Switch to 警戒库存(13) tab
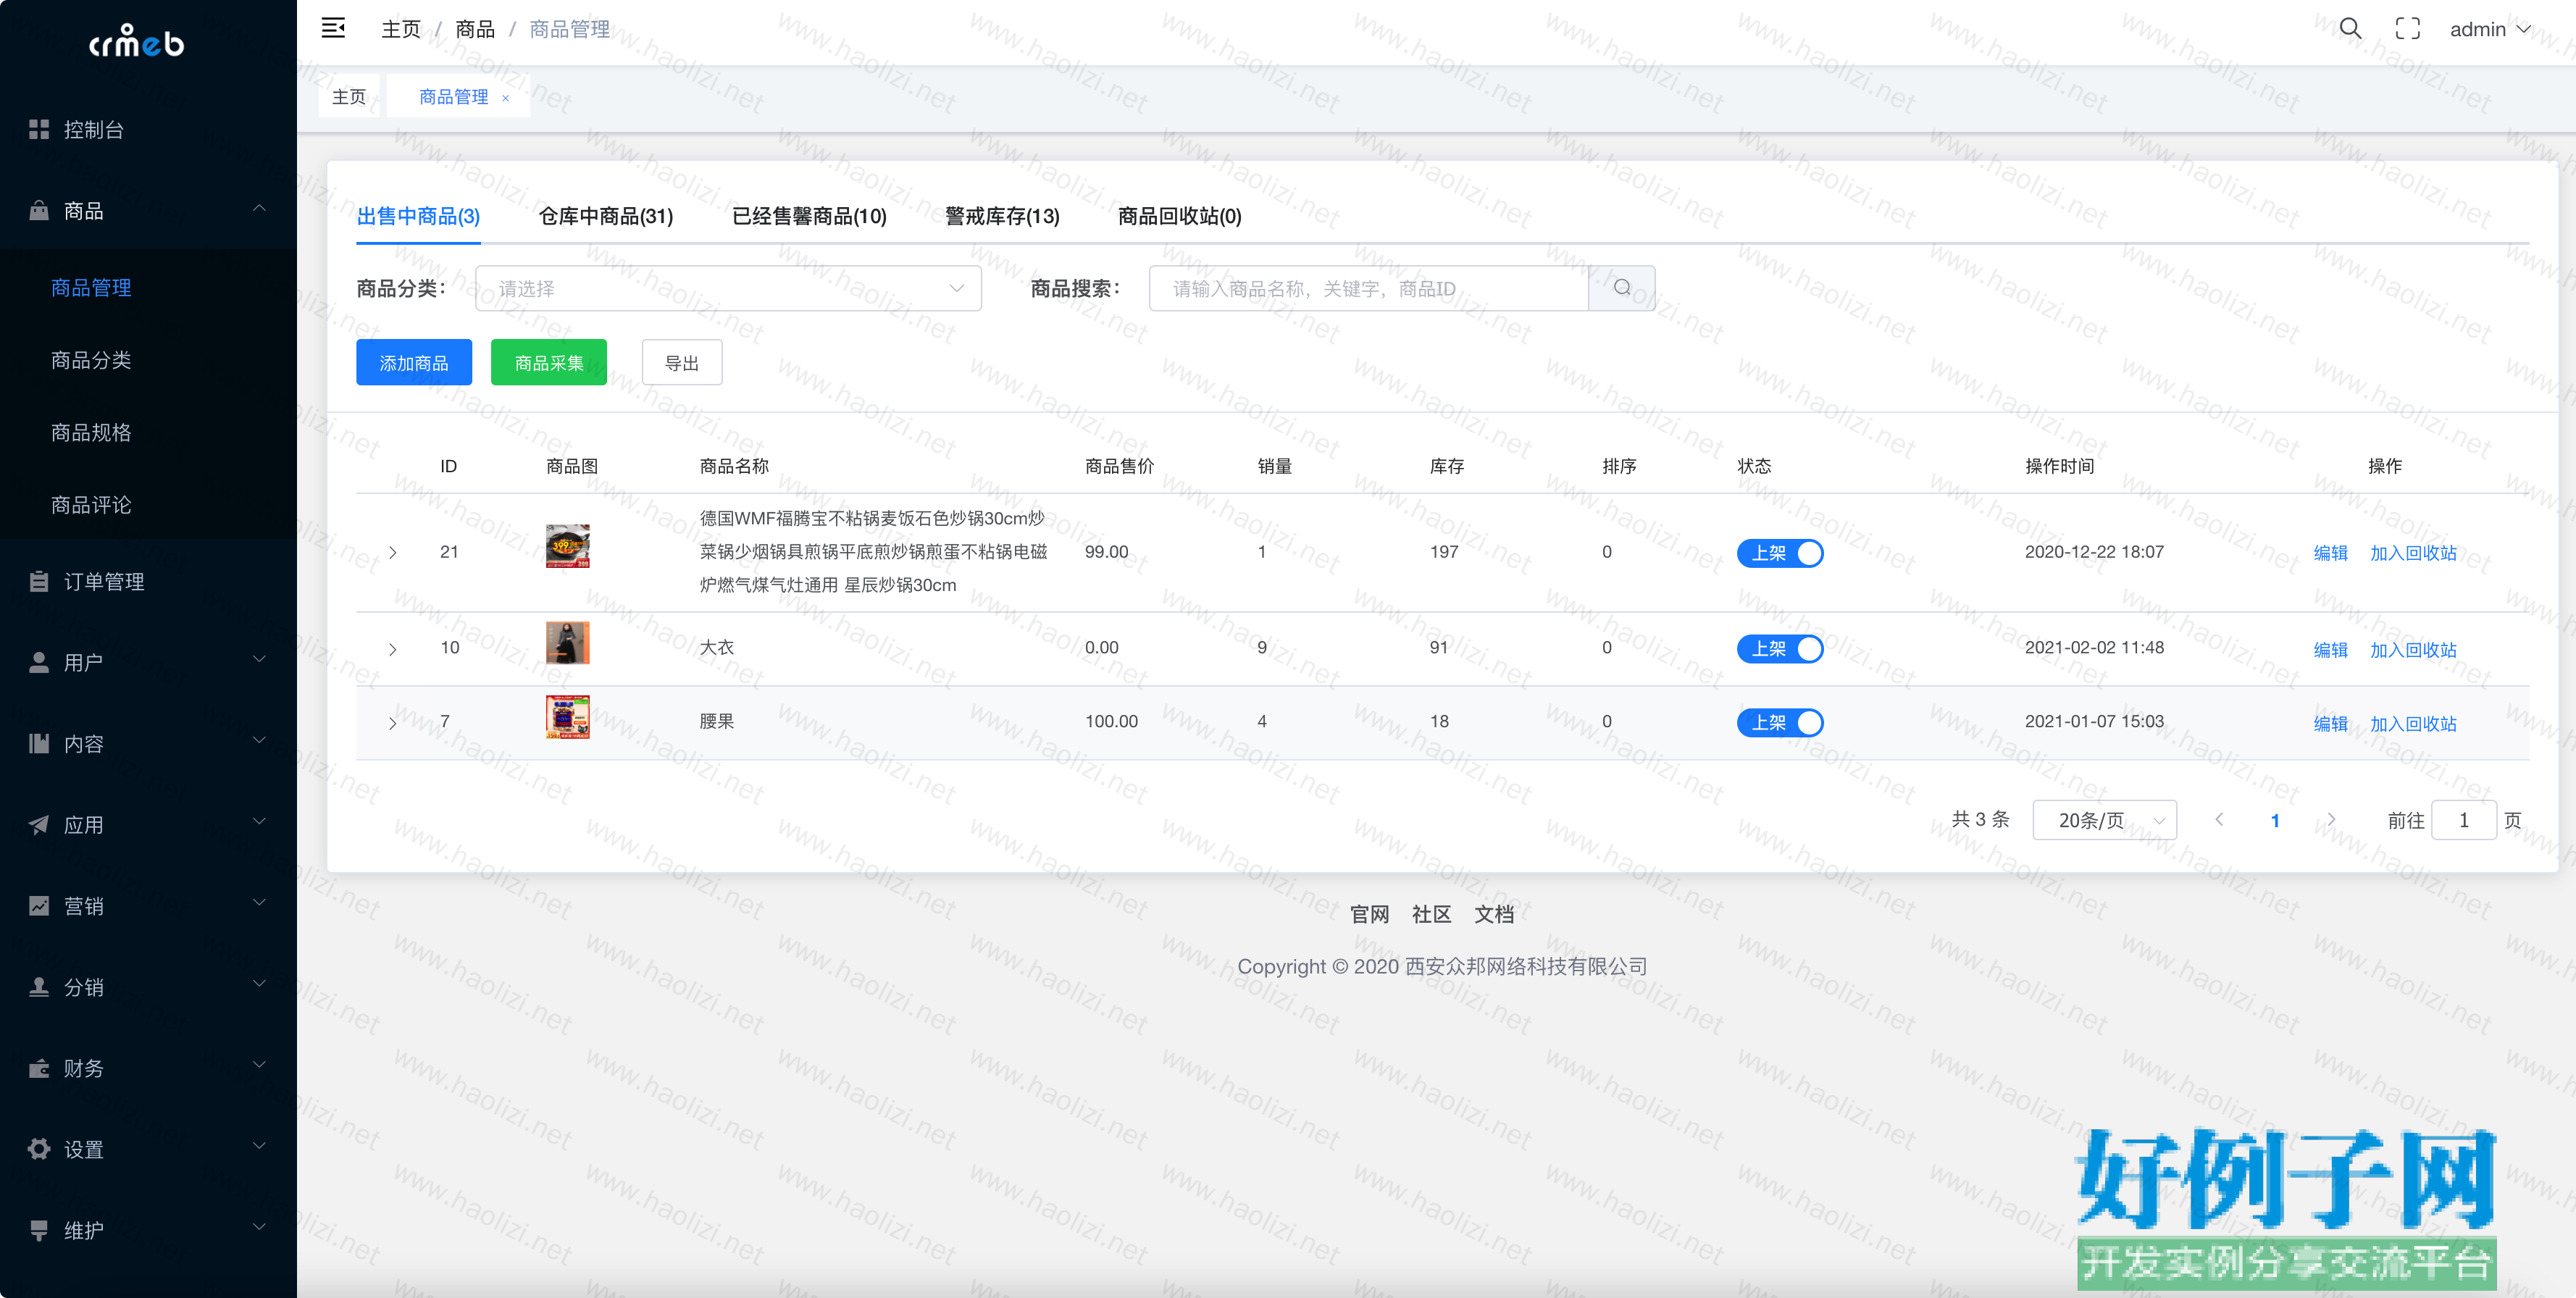This screenshot has width=2576, height=1298. (1001, 216)
